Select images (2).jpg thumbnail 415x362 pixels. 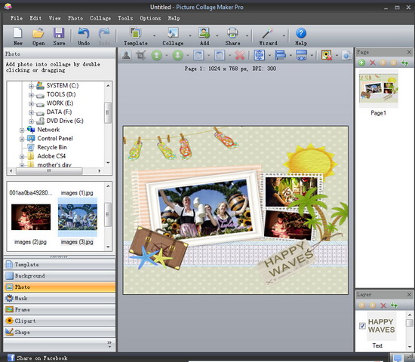[x=31, y=217]
